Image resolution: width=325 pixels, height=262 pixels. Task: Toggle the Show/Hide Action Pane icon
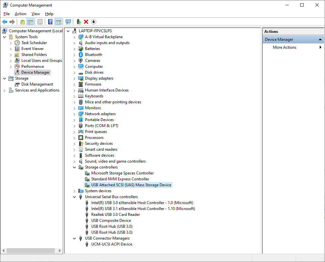click(58, 22)
